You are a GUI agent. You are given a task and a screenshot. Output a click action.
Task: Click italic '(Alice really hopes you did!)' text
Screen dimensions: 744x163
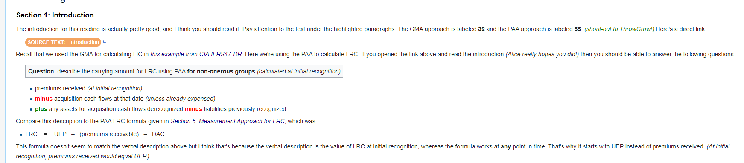click(x=542, y=55)
